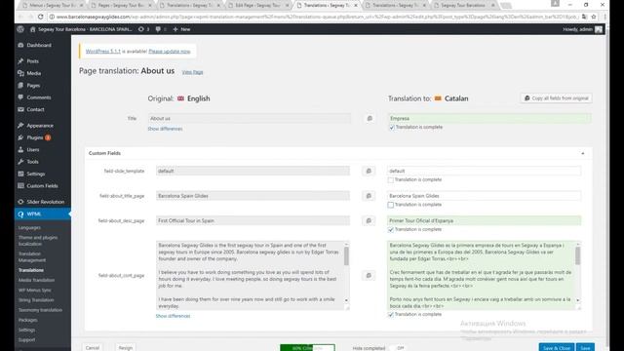Click the Custom Fields grid icon

tap(20, 186)
